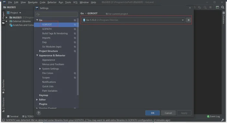Open Menus and Toolbars settings
Screen dimensions: 227x123
53,64
